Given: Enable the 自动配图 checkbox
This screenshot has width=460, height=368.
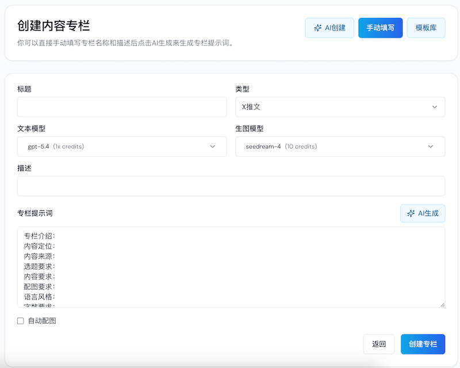Looking at the screenshot, I should (x=21, y=321).
